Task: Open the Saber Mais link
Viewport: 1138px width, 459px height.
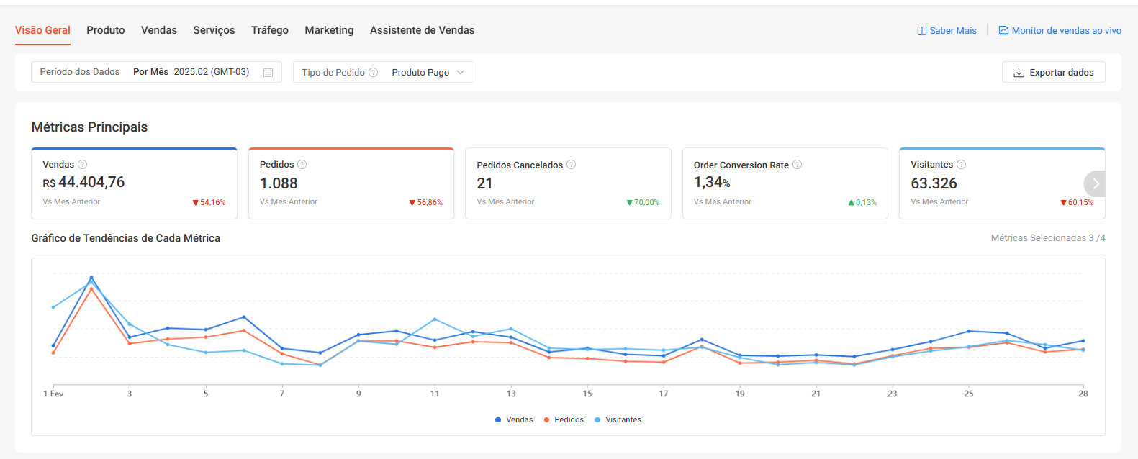Action: click(x=947, y=31)
